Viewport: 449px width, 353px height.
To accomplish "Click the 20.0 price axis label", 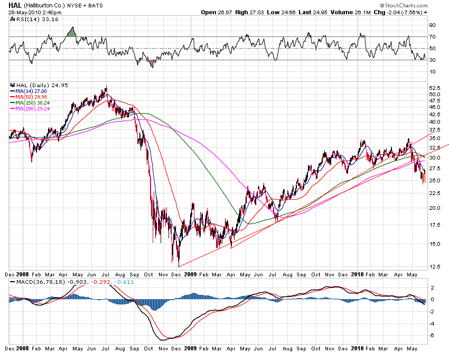I will (435, 208).
